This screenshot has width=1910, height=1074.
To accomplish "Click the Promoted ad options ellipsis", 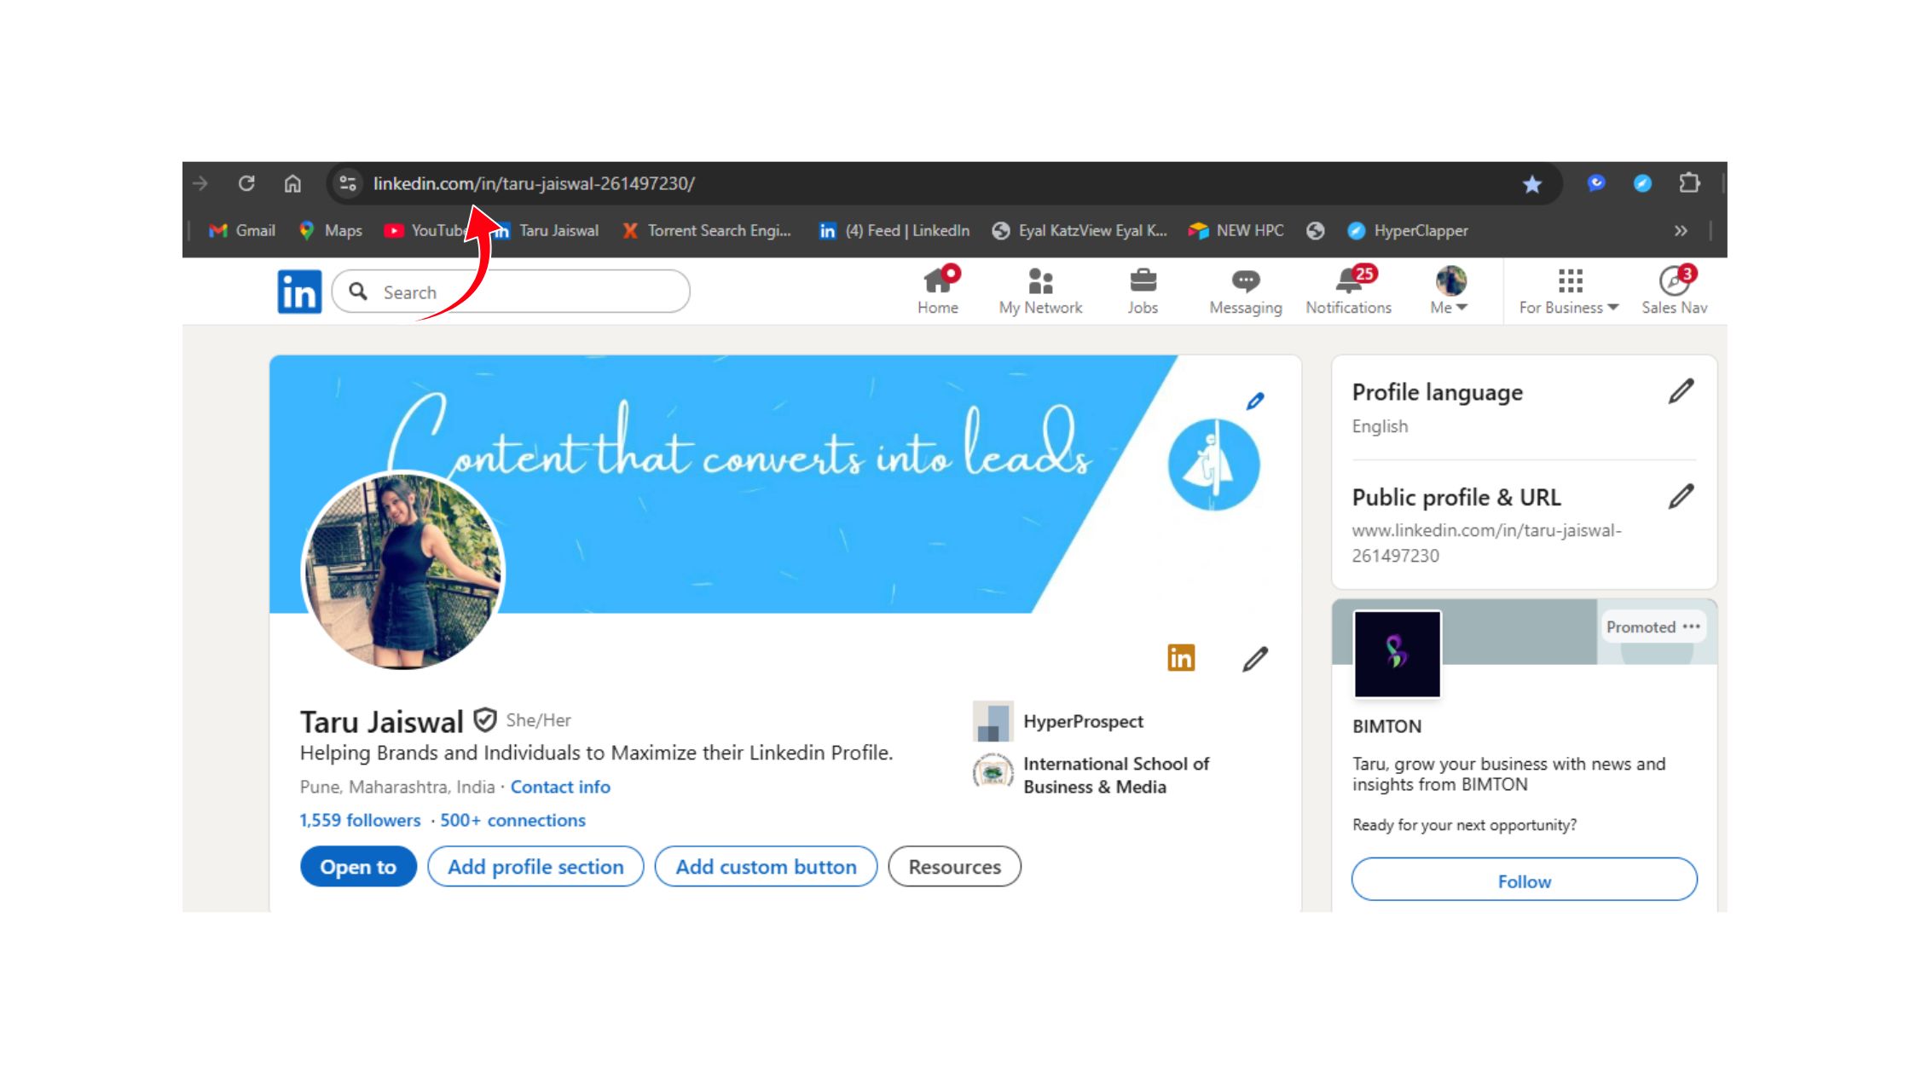I will coord(1692,626).
